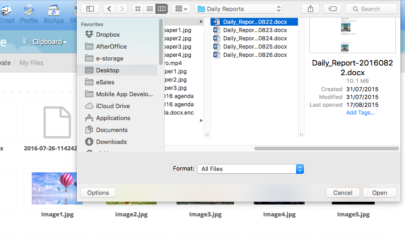The width and height of the screenshot is (405, 237).
Task: Select Daily_Report 0824.docx file
Action: coord(255,39)
